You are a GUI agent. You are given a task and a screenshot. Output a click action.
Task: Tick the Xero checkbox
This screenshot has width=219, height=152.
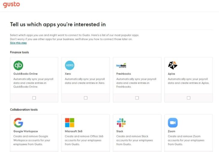85,98
